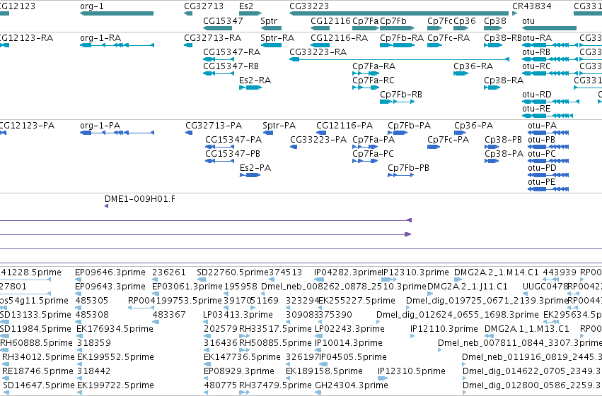
Task: Select the EP09643.3prime EST
Action: [79, 294]
